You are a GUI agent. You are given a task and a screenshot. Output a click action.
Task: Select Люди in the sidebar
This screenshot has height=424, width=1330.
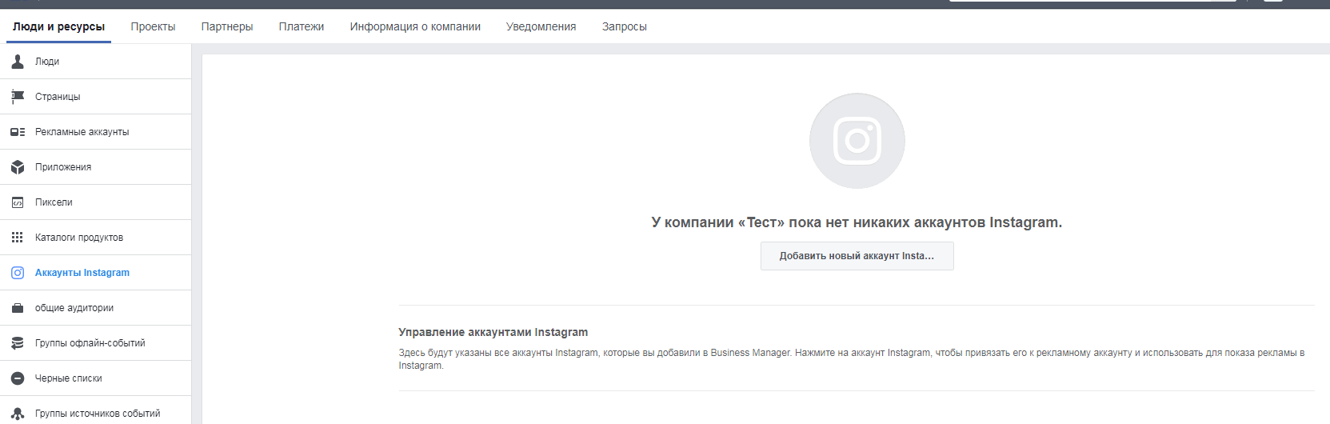coord(96,62)
